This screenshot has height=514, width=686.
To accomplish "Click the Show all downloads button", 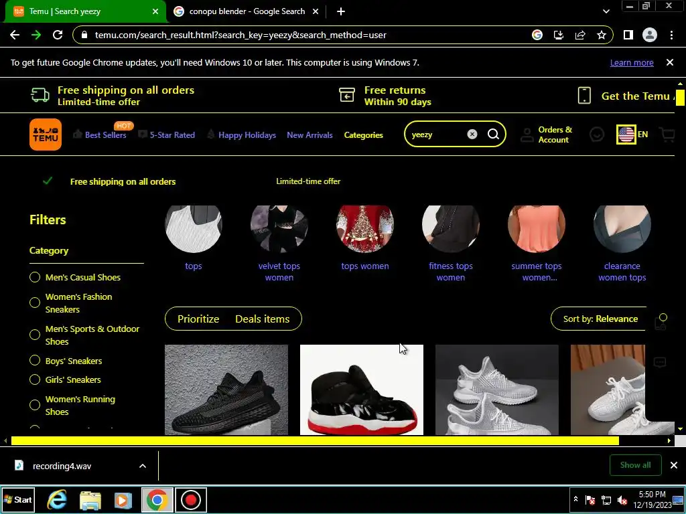I will [635, 465].
